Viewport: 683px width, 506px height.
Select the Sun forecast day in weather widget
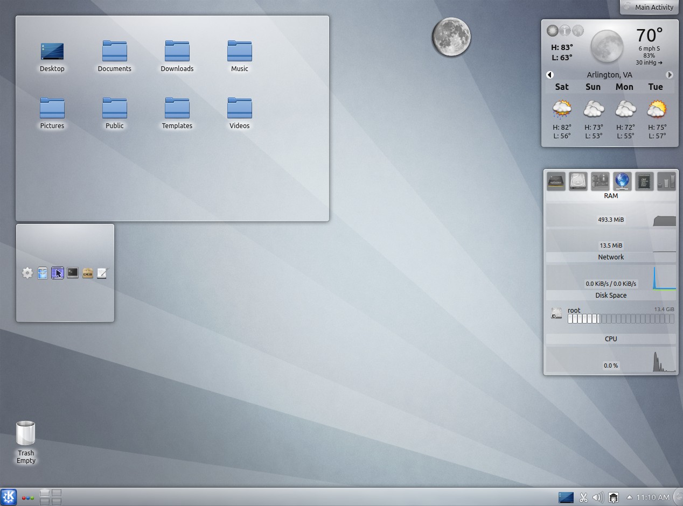click(593, 87)
